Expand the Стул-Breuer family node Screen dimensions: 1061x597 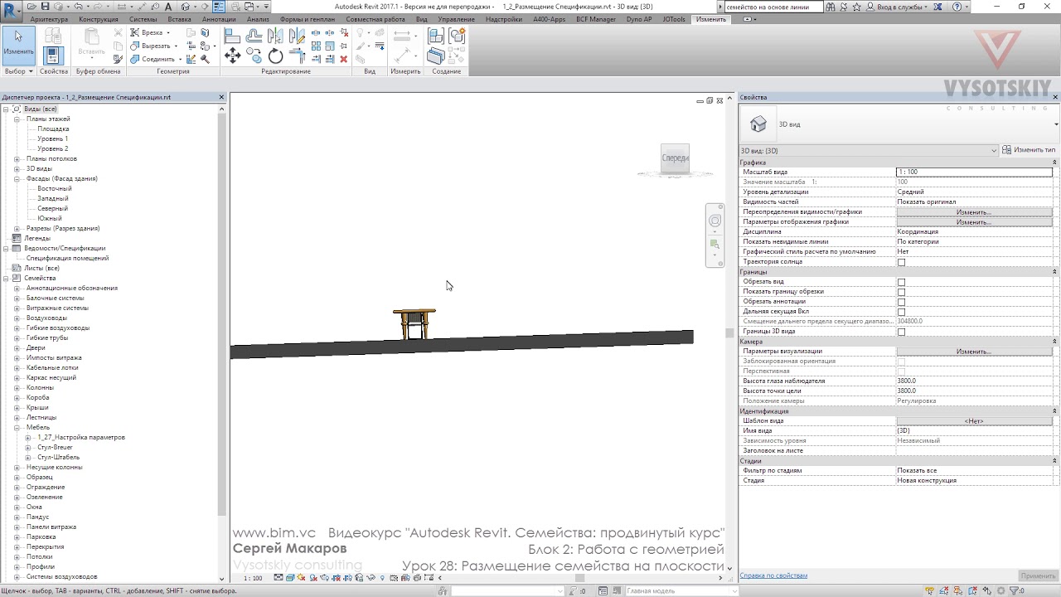pyautogui.click(x=27, y=447)
